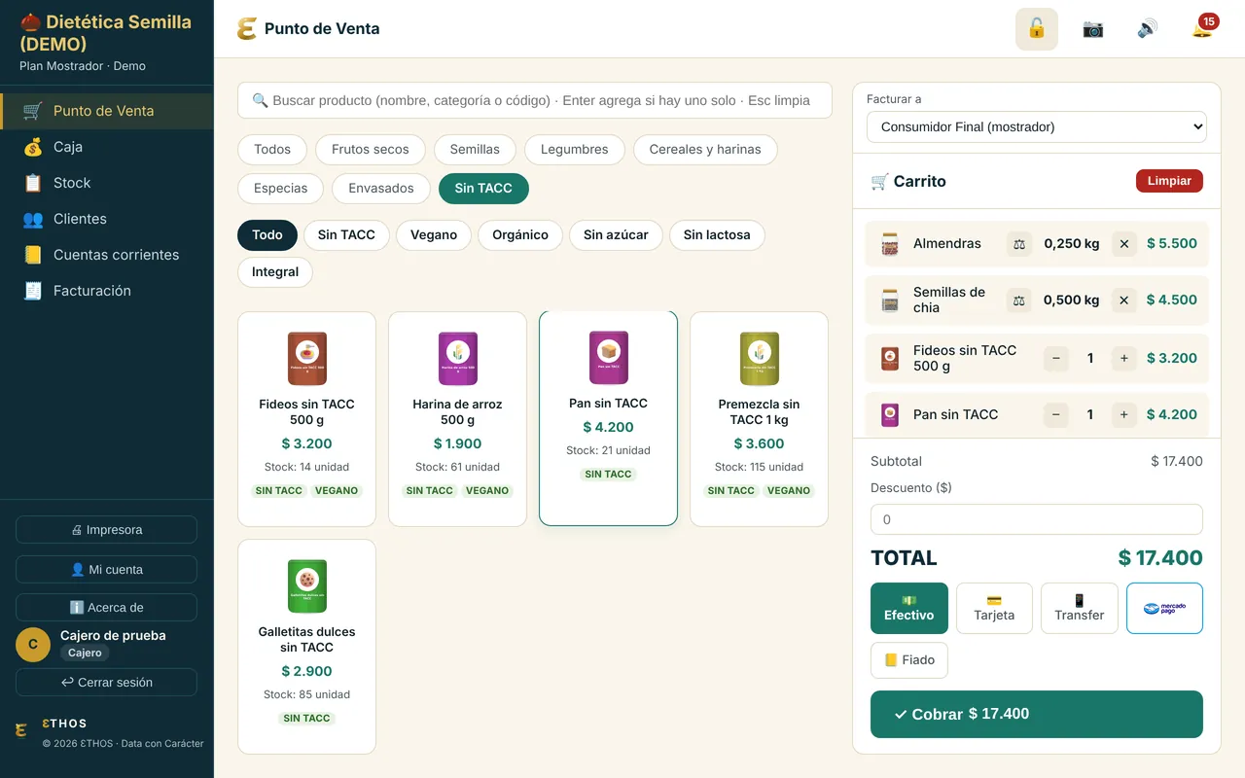Image resolution: width=1245 pixels, height=778 pixels.
Task: Open Clientes in sidebar
Action: (107, 219)
